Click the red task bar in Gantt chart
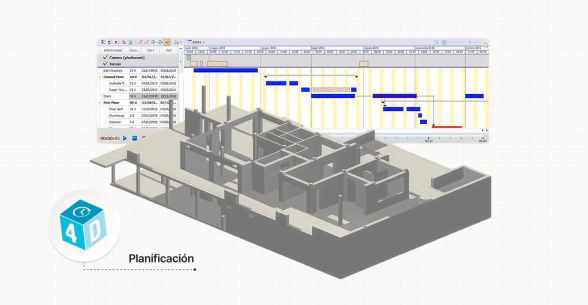588x305 pixels. (447, 127)
